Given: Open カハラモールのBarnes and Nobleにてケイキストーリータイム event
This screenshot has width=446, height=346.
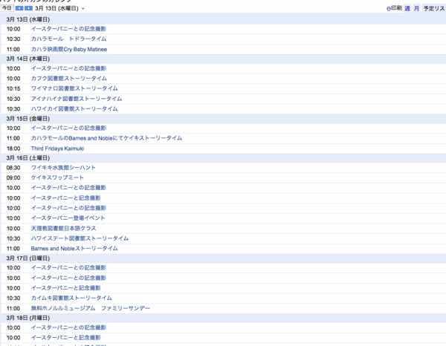Looking at the screenshot, I should (106, 138).
